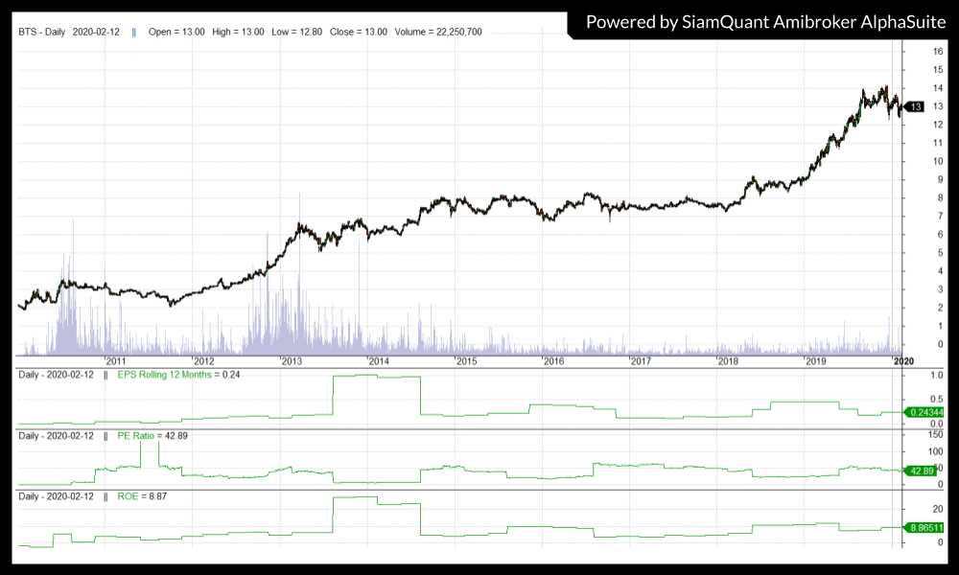Click the 2016 label on the time axis
The height and width of the screenshot is (575, 959).
tap(553, 361)
